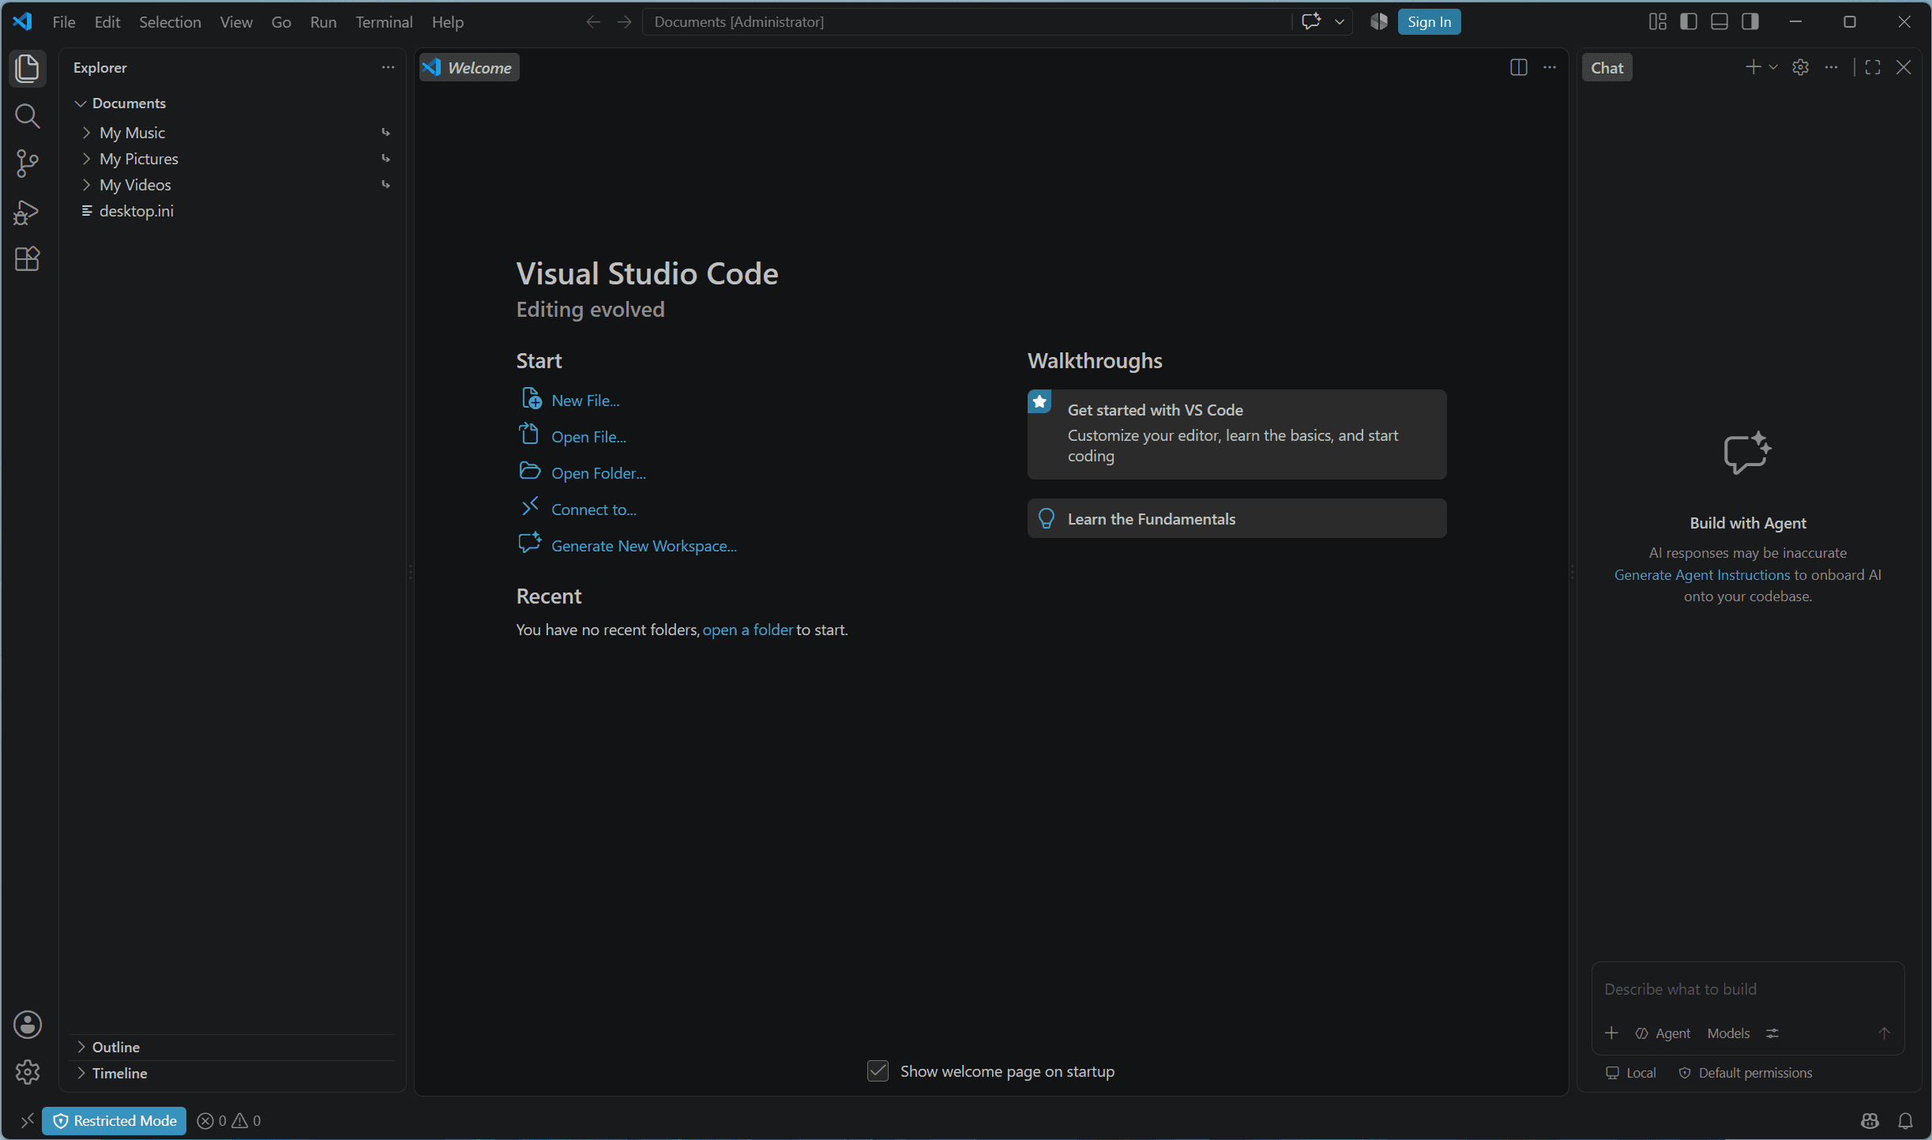Screen dimensions: 1932x1140
Task: Click the New File... link
Action: 585,401
